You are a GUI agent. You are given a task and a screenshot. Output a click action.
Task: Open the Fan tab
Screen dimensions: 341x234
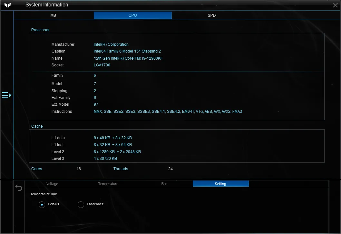pos(164,184)
